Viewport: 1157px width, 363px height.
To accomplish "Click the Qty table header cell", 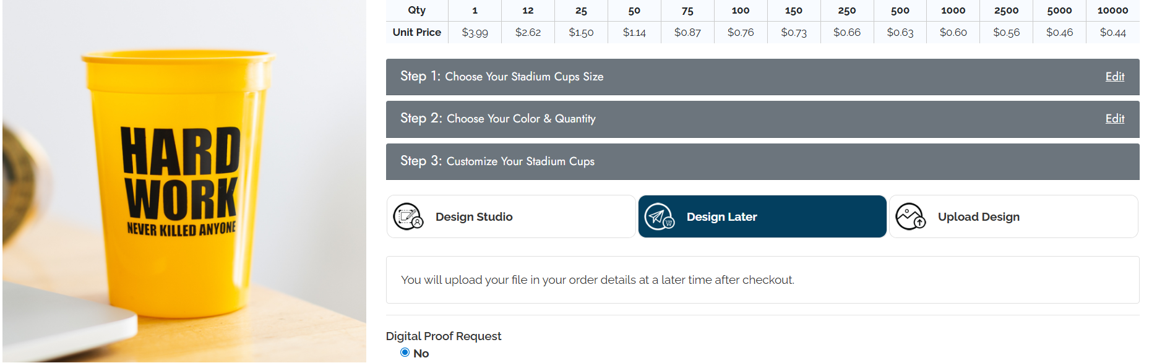I will tap(416, 10).
